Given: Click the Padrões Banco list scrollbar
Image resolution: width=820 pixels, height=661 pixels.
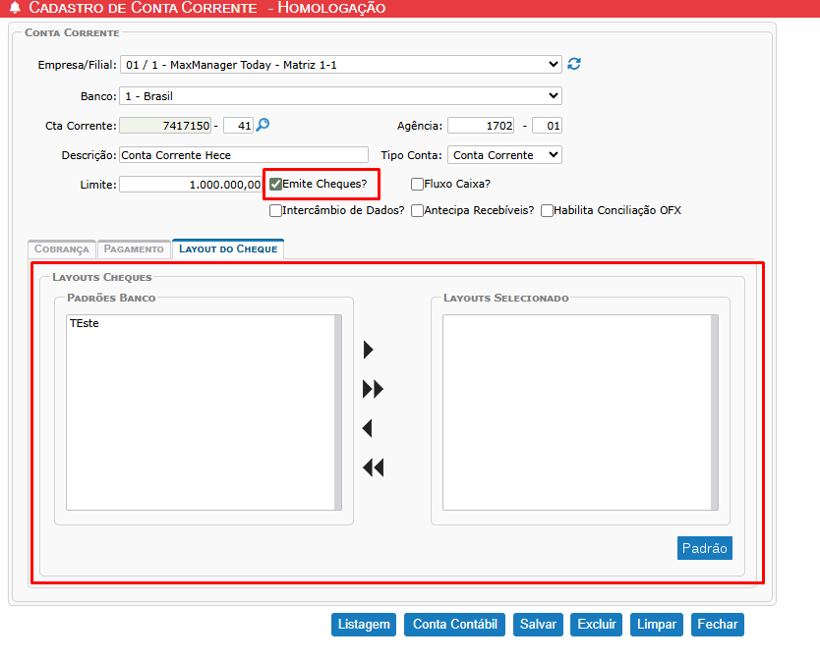Looking at the screenshot, I should coord(337,413).
